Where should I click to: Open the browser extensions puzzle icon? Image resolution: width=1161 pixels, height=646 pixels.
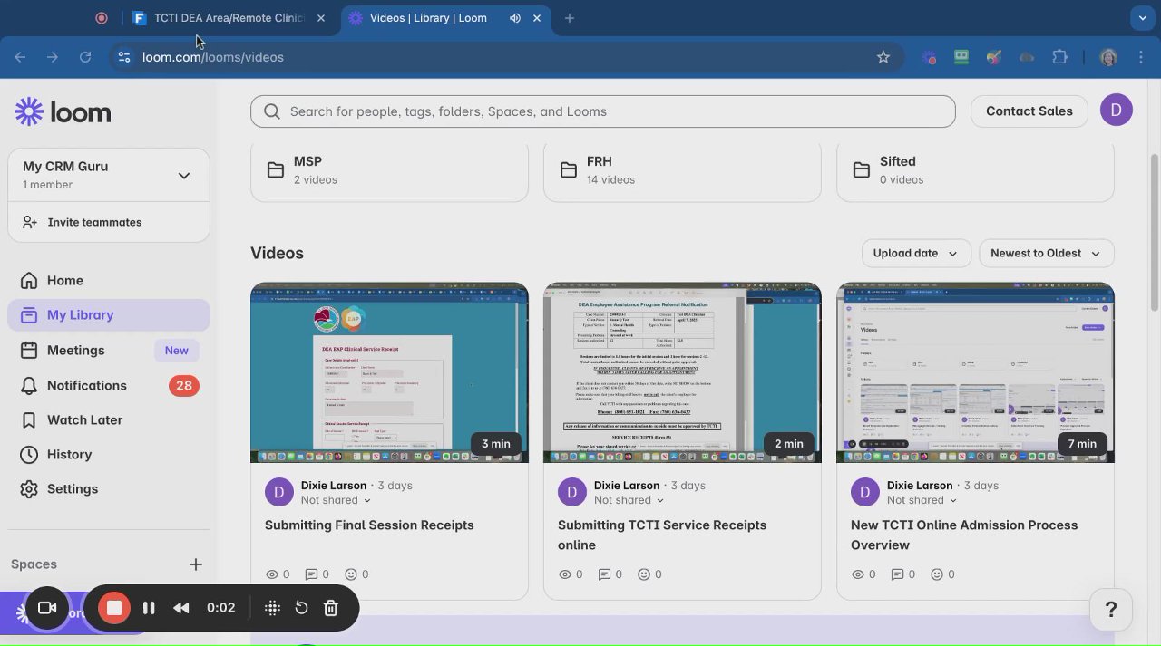1059,57
